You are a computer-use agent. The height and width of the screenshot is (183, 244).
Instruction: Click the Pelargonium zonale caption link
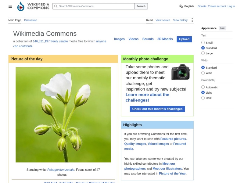[x=61, y=170]
